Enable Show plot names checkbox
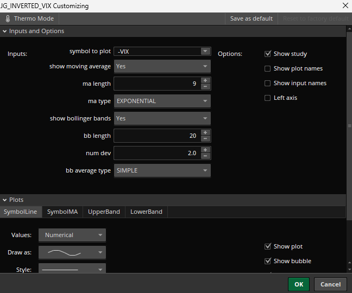The height and width of the screenshot is (293, 352). point(267,68)
